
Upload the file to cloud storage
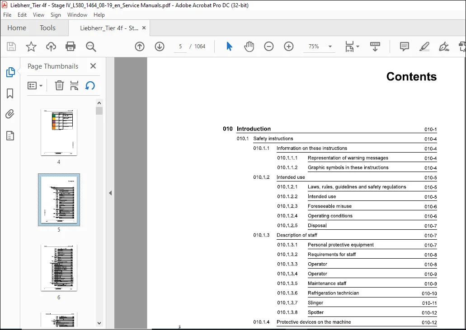coord(51,46)
